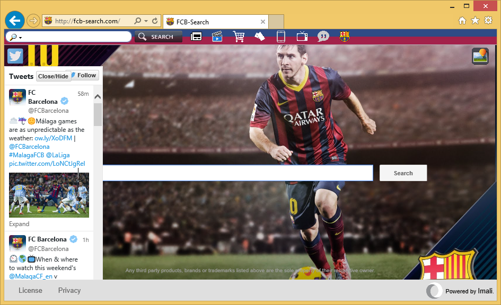
Task: Click the tweets scrollbar up arrow
Action: [98, 97]
